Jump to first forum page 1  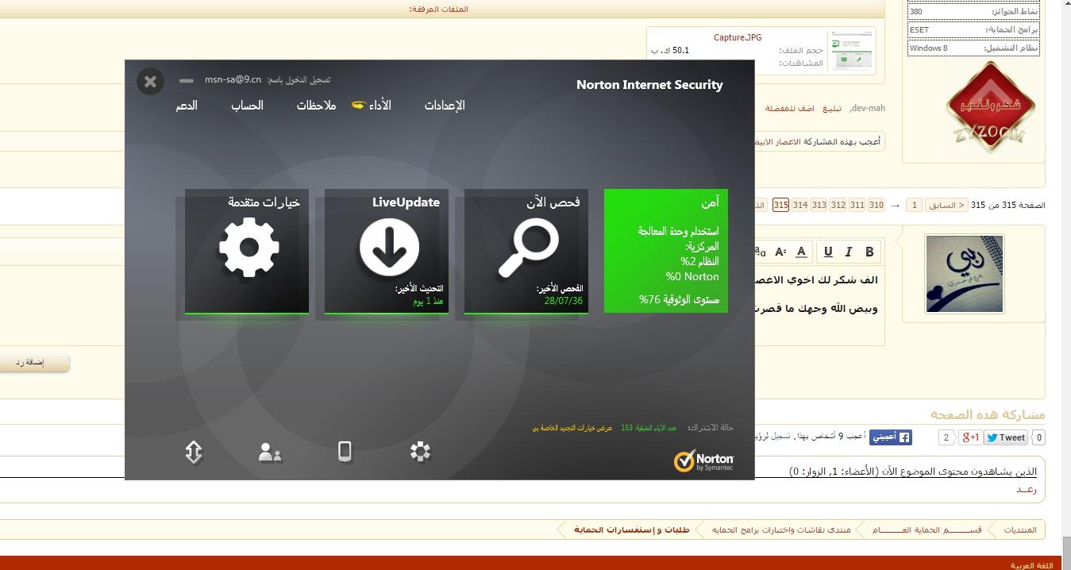pyautogui.click(x=915, y=205)
